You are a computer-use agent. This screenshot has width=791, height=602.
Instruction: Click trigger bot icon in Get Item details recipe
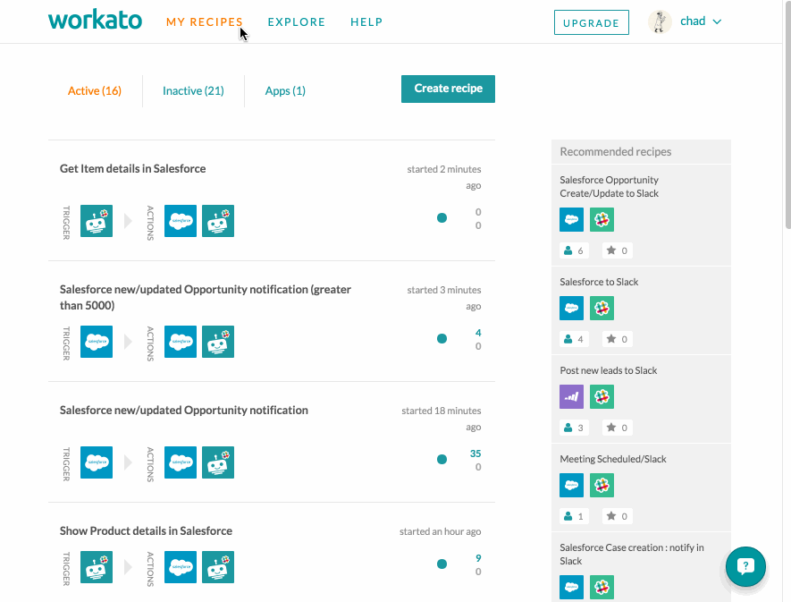coord(97,221)
